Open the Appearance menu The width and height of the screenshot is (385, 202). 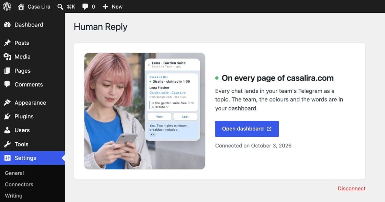tap(32, 103)
